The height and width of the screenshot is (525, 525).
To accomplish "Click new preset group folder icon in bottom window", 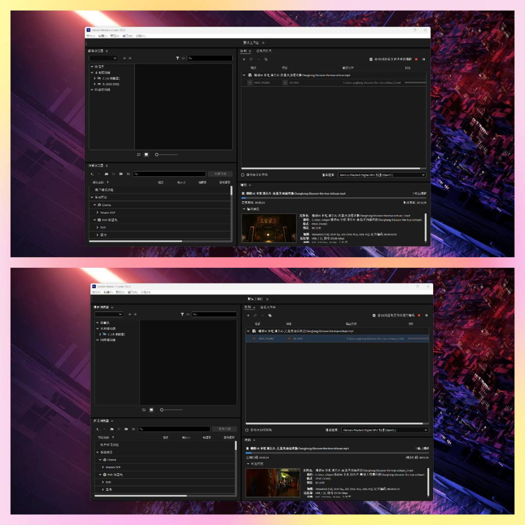I will point(111,429).
